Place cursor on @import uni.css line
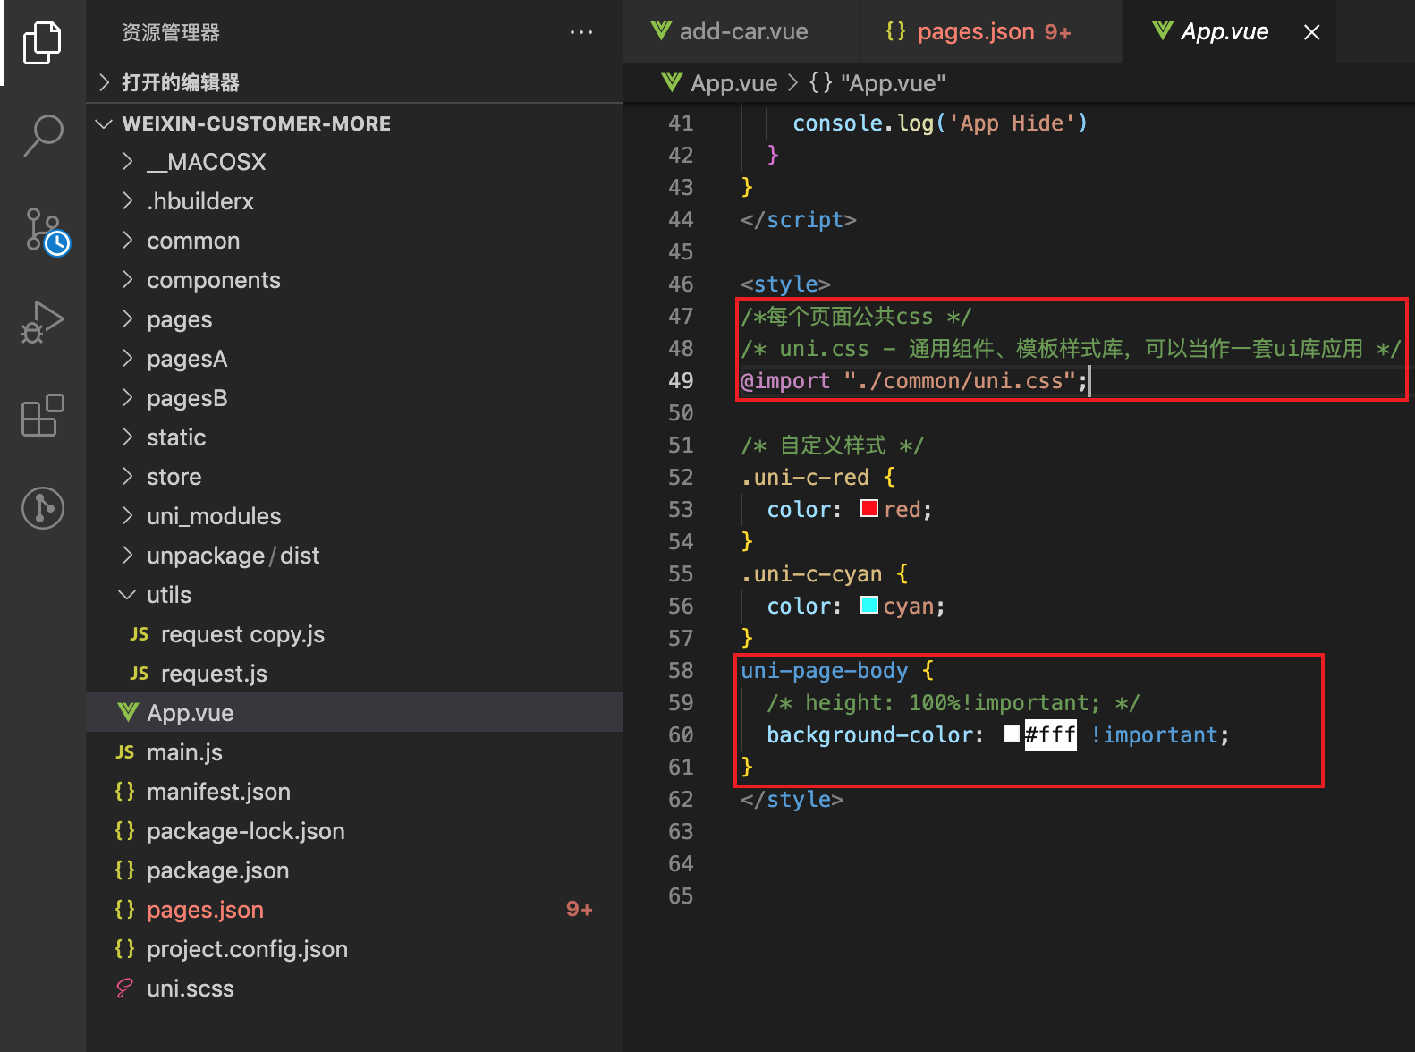The width and height of the screenshot is (1415, 1052). 913,381
